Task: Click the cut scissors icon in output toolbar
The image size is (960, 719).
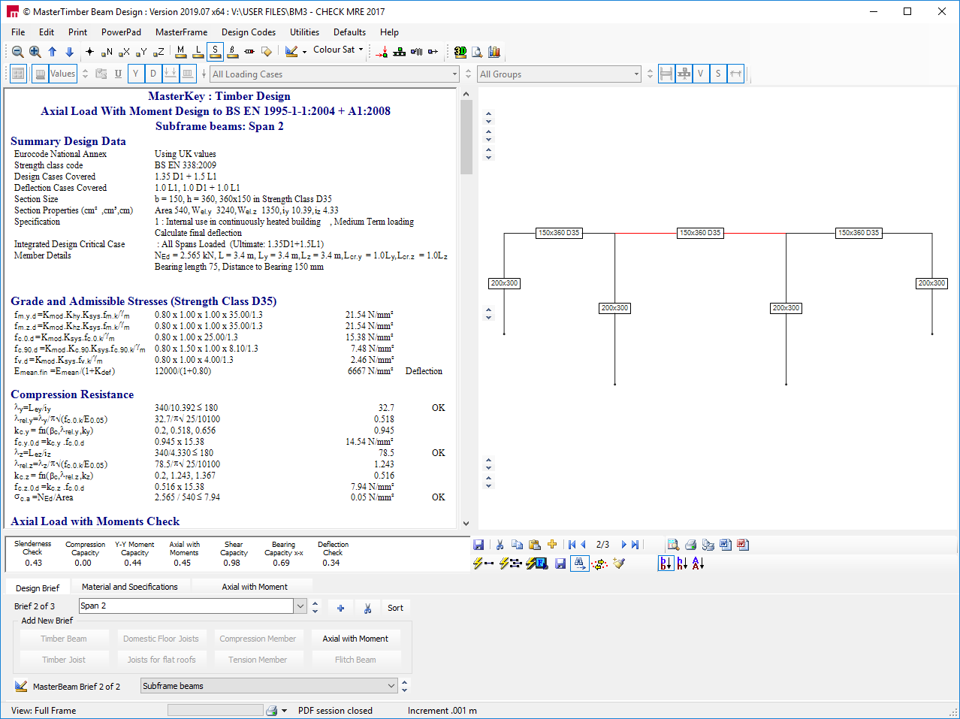Action: point(500,545)
